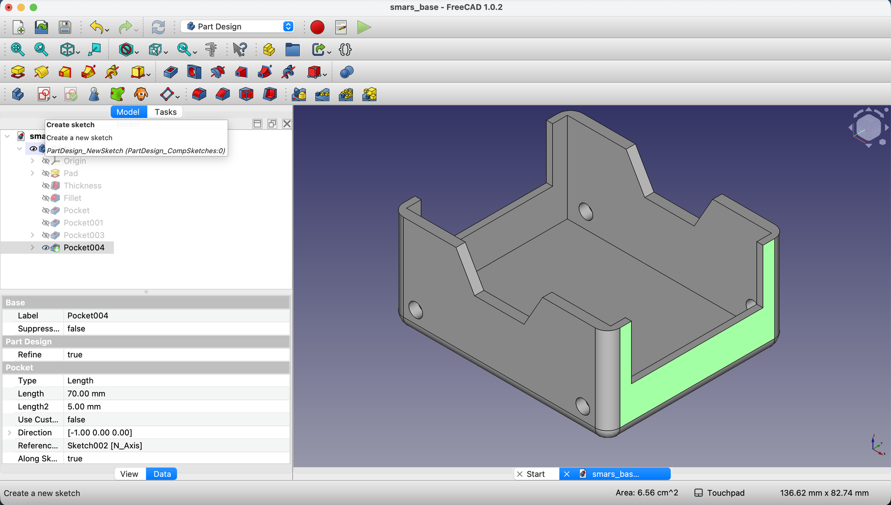Edit the Length value 70.00 mm
The width and height of the screenshot is (891, 505).
click(176, 394)
